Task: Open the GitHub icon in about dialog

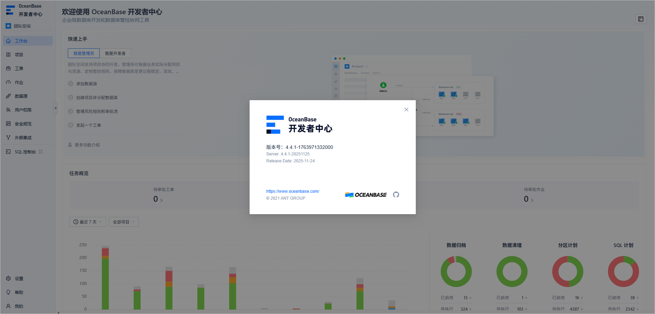Action: (x=396, y=194)
